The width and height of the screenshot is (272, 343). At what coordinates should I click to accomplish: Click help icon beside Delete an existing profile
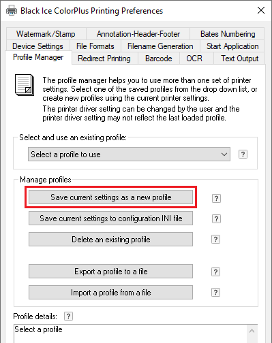point(215,240)
